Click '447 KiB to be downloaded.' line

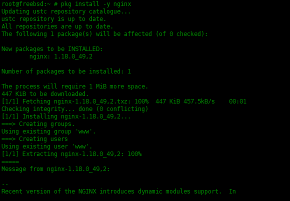[45, 94]
